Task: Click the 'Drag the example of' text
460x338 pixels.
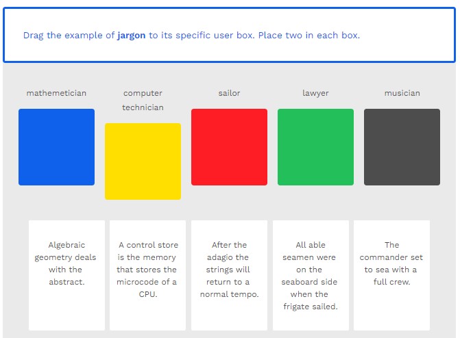Action: tap(69, 36)
